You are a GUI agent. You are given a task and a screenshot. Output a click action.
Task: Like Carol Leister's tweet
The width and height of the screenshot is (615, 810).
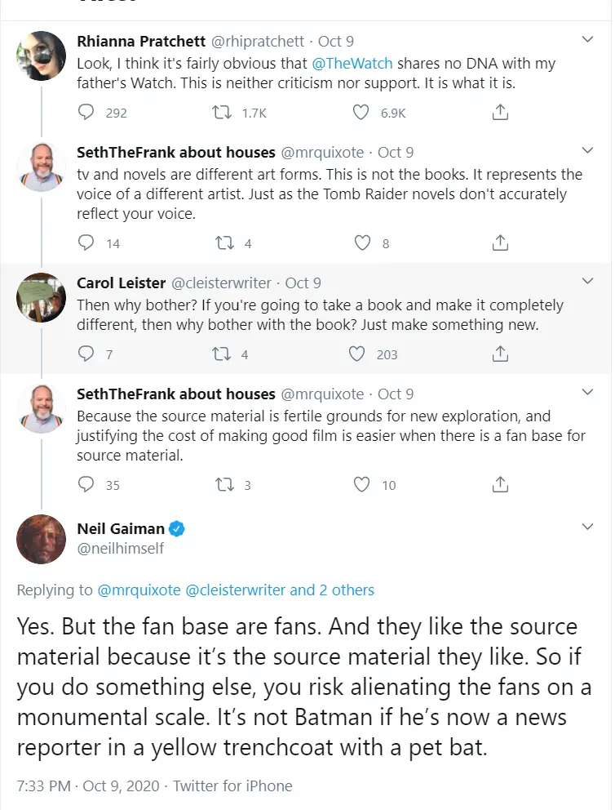tap(356, 354)
